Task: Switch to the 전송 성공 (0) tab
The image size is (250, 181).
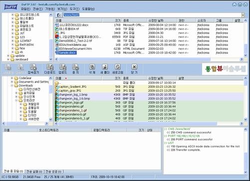Action: pos(53,172)
